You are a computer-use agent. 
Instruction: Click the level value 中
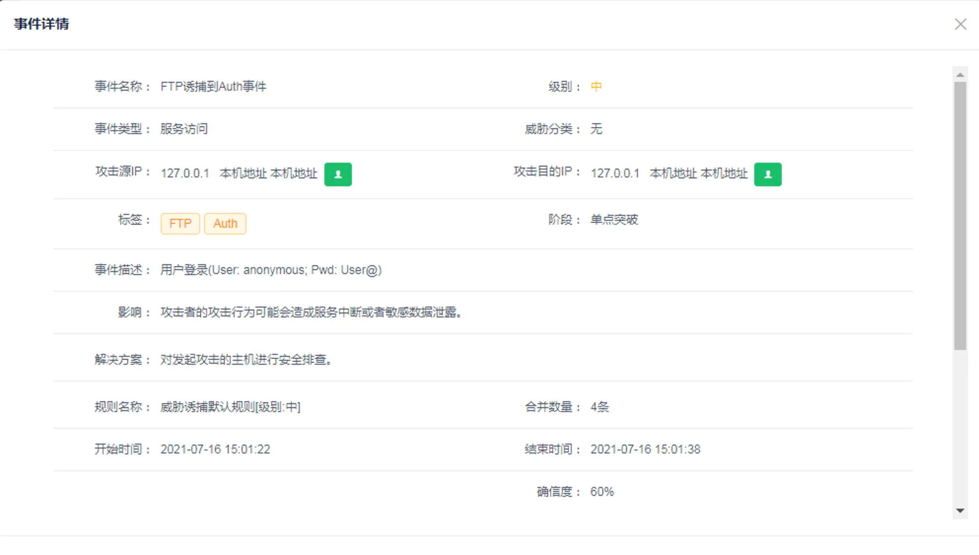pos(596,87)
